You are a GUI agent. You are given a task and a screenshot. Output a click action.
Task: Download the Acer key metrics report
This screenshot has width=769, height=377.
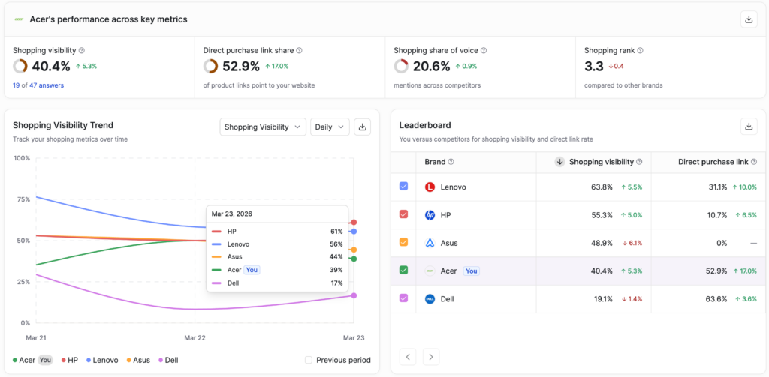(748, 19)
